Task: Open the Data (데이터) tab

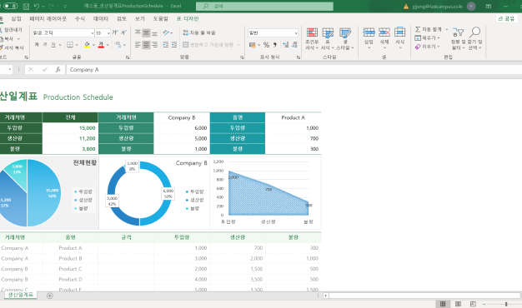Action: (x=101, y=18)
